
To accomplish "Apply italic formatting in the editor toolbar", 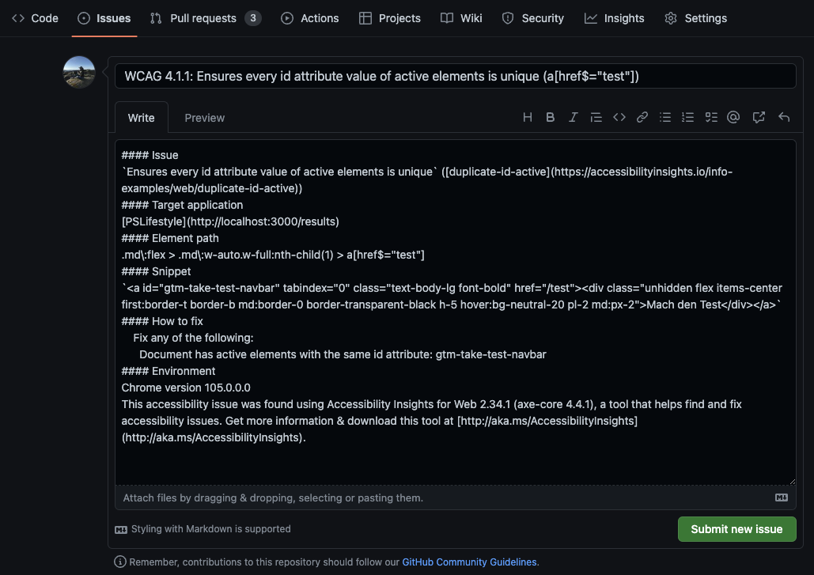I will click(x=573, y=117).
